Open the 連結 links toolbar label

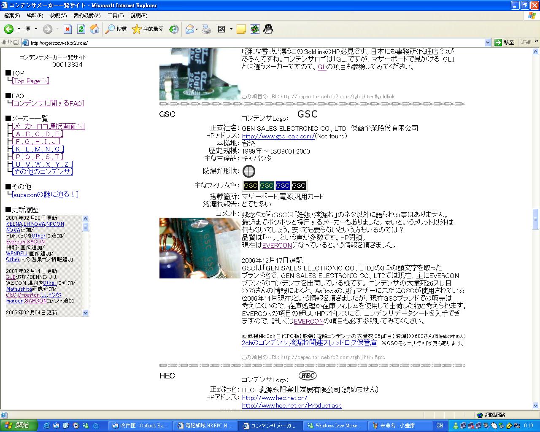(x=526, y=42)
